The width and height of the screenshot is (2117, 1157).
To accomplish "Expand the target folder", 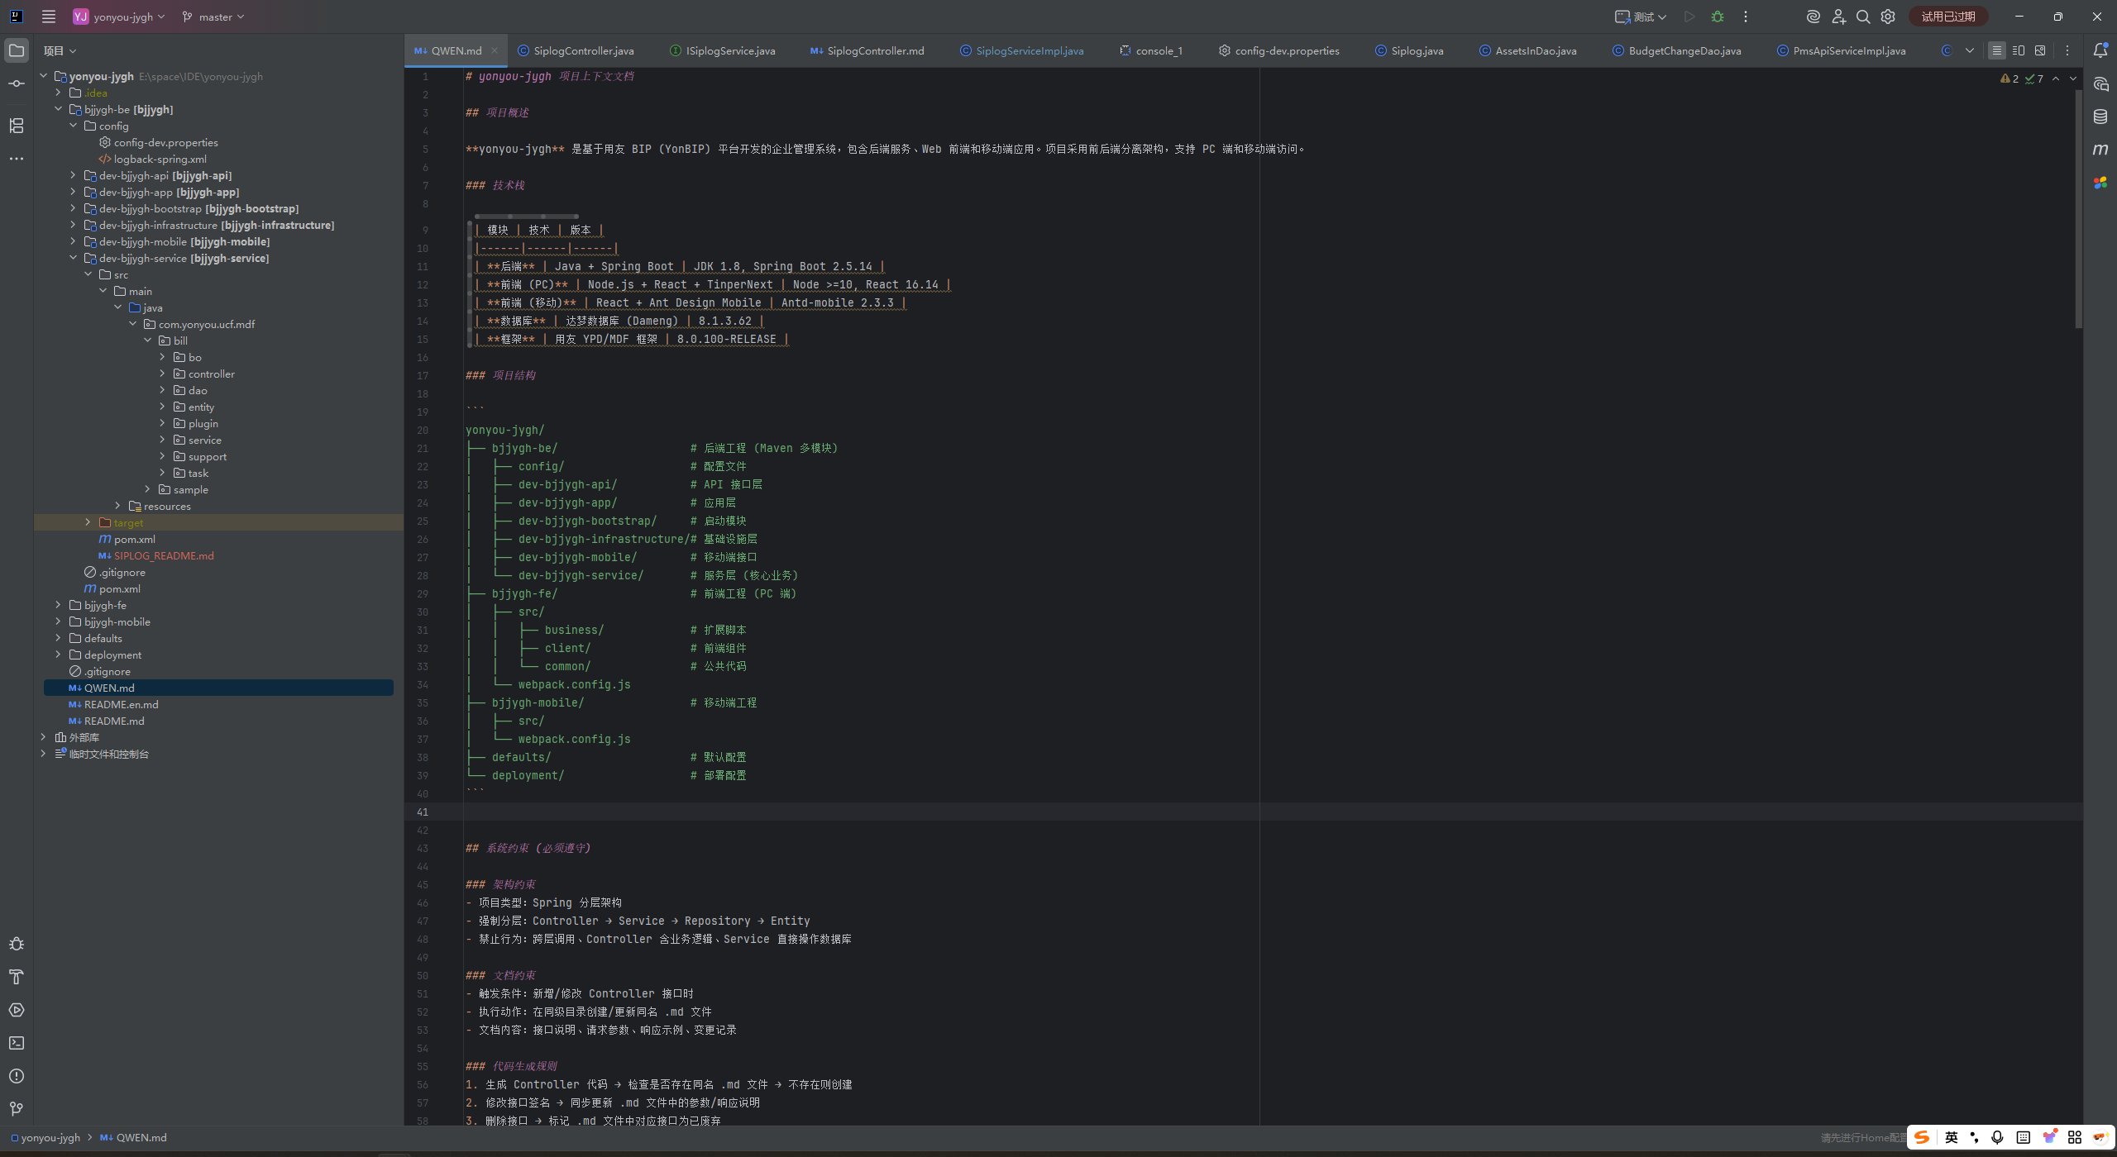I will tap(88, 522).
